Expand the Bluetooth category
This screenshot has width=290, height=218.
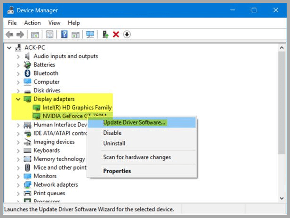[18, 73]
